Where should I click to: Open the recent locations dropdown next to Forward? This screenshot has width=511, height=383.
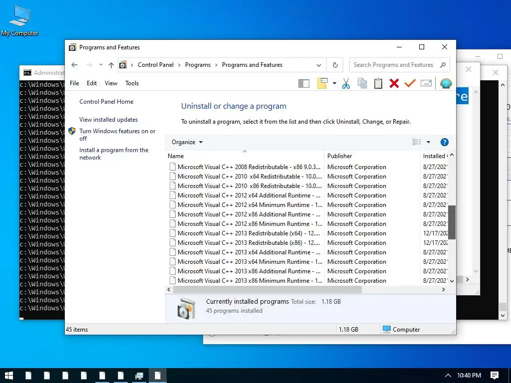[x=101, y=65]
